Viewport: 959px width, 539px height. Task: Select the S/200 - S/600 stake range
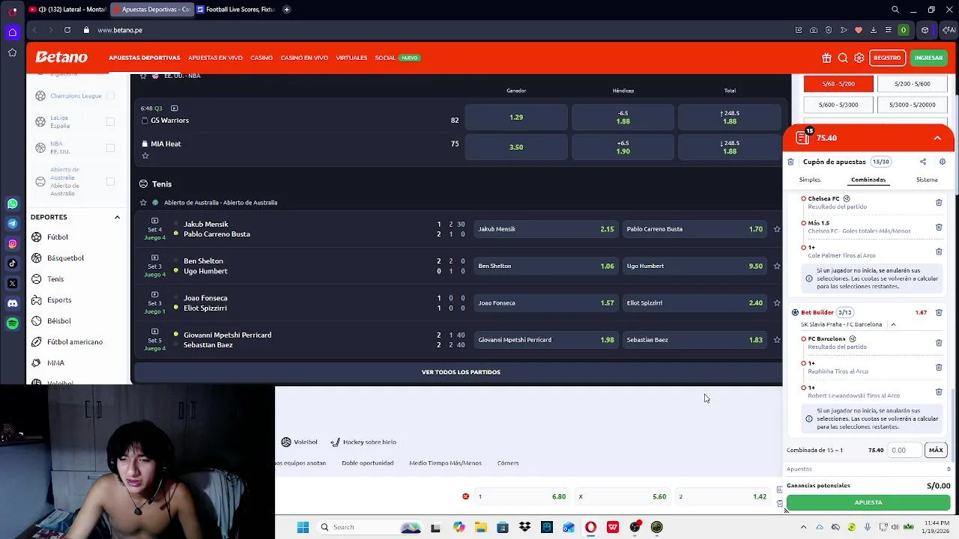coord(912,84)
